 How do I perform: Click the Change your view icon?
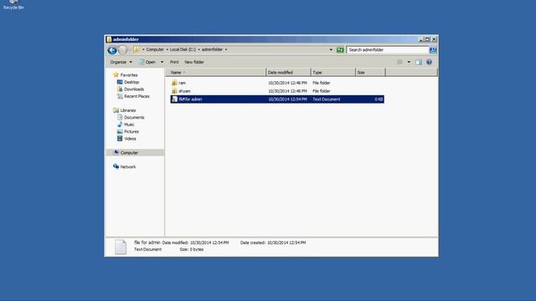pos(399,62)
